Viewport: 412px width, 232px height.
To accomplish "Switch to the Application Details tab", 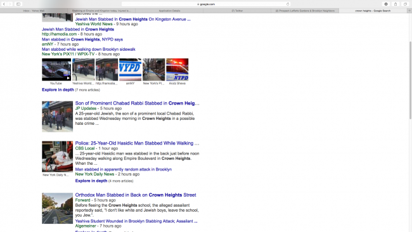I will 169,11.
